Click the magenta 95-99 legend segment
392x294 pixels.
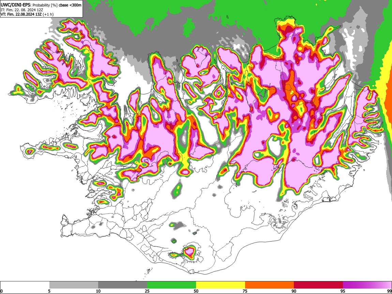coord(367,285)
